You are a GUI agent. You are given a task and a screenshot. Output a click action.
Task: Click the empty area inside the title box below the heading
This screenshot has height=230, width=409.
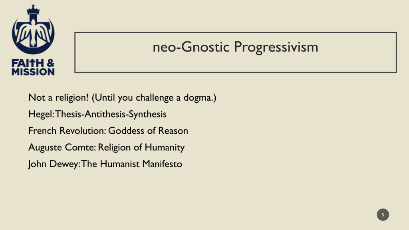236,64
